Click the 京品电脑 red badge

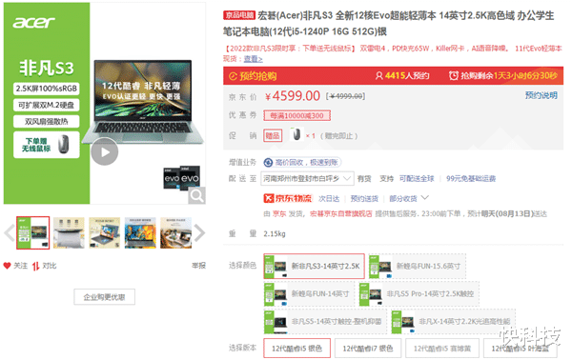coord(239,15)
